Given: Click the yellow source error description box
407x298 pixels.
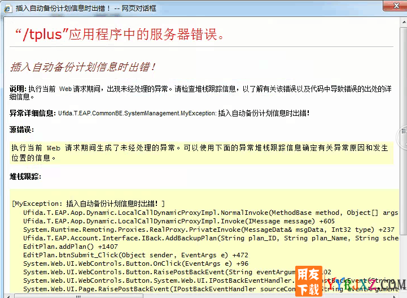Looking at the screenshot, I should tap(202, 153).
